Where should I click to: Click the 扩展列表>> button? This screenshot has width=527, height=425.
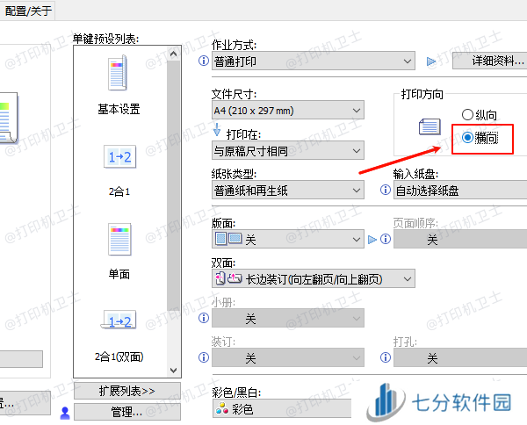point(127,391)
